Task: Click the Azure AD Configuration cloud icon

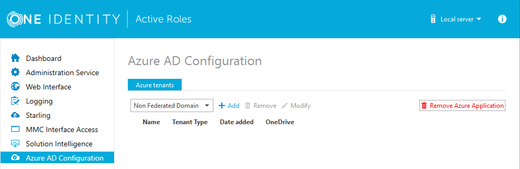Action: [15, 158]
